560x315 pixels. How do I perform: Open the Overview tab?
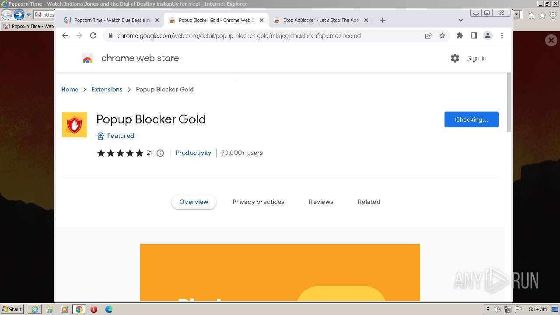[x=194, y=202]
